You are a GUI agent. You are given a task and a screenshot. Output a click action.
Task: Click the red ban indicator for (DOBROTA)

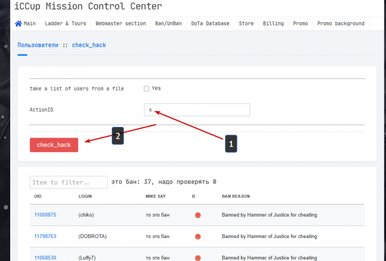pyautogui.click(x=198, y=237)
